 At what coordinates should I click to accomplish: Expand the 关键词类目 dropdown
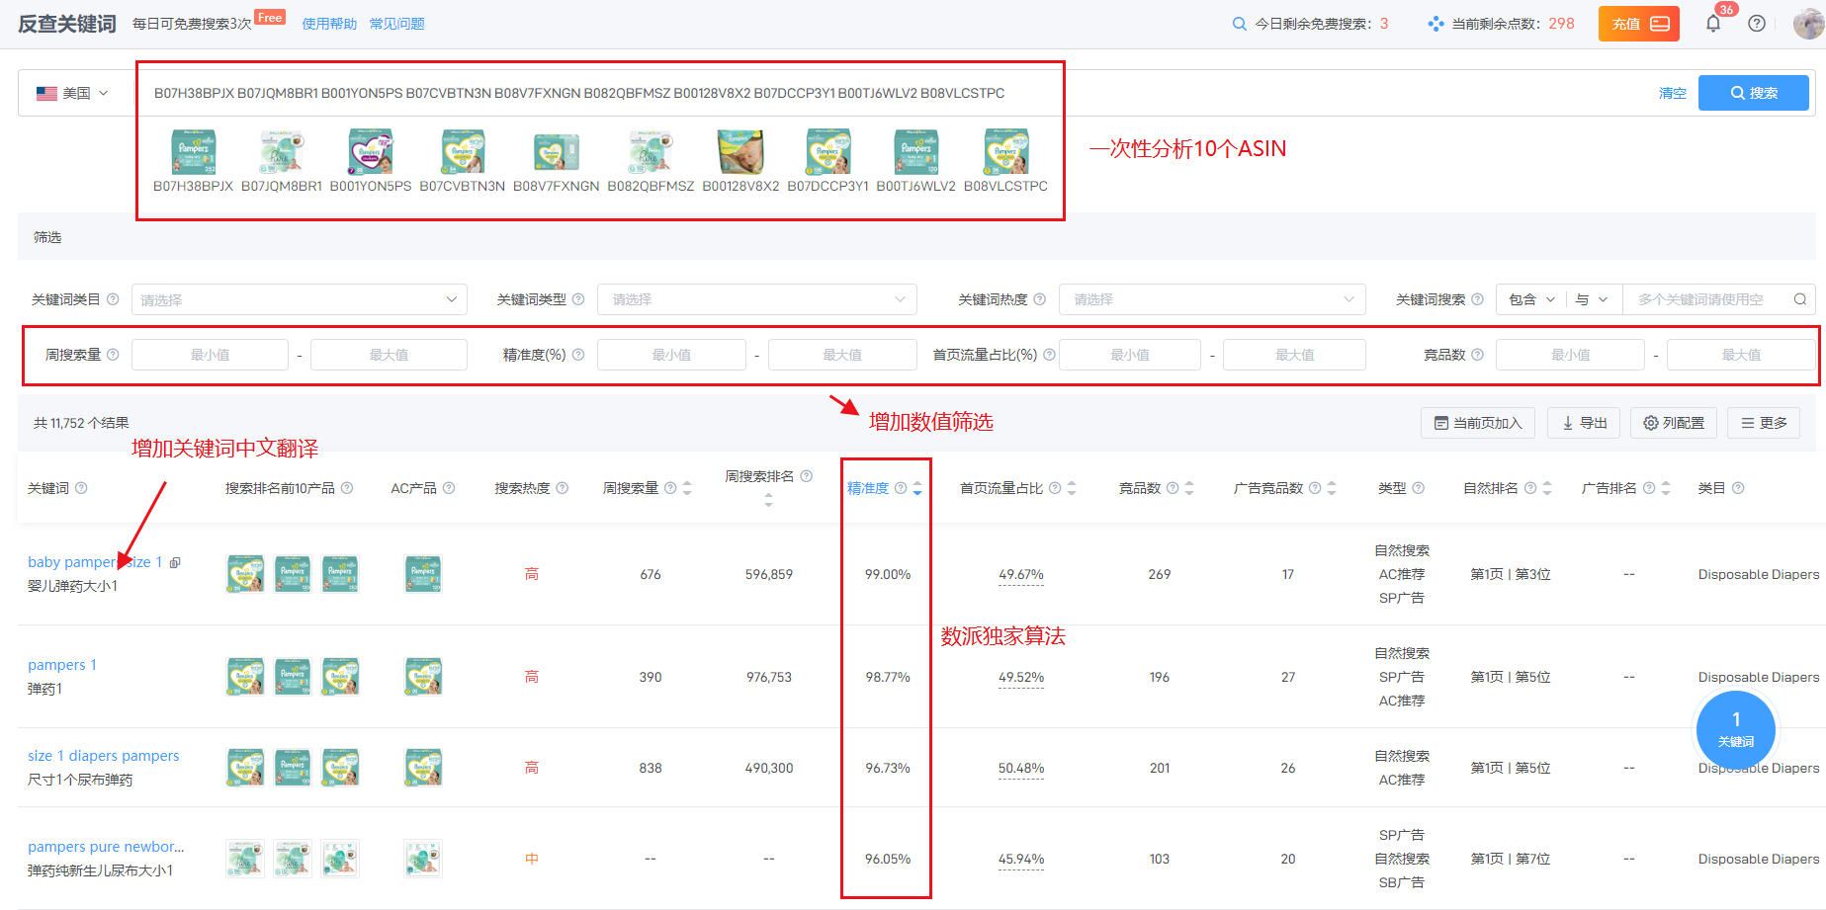tap(299, 299)
